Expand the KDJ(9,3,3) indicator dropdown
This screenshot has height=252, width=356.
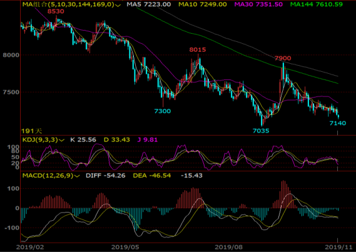tap(61, 140)
